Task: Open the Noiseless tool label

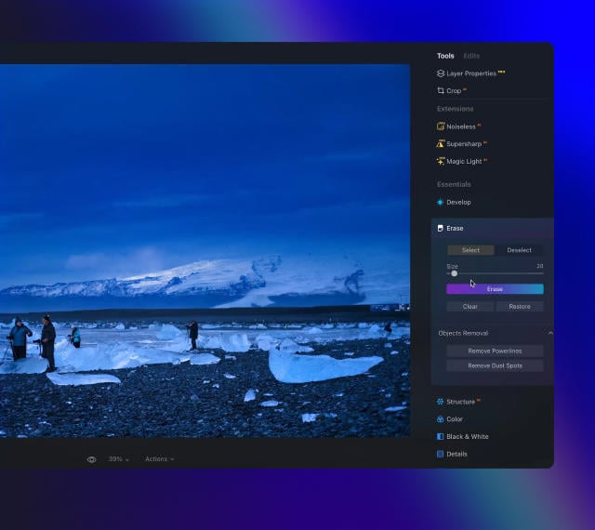Action: [461, 126]
